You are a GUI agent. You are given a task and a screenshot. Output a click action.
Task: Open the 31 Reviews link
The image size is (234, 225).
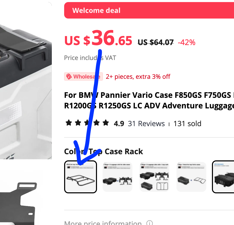[146, 124]
